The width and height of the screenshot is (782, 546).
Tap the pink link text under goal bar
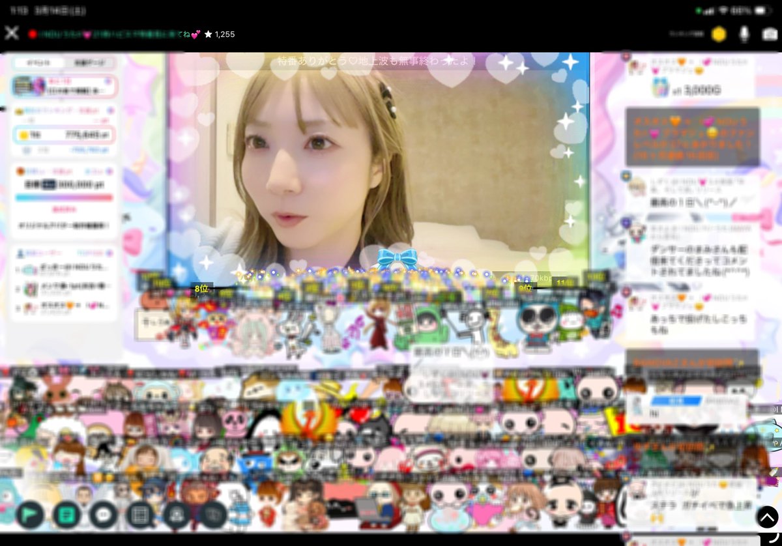tap(64, 210)
